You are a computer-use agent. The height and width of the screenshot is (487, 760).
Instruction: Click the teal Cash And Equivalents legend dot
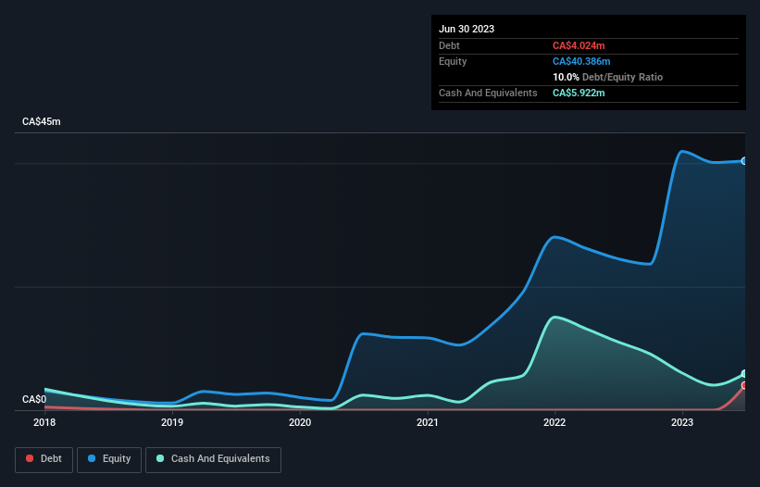tap(160, 458)
